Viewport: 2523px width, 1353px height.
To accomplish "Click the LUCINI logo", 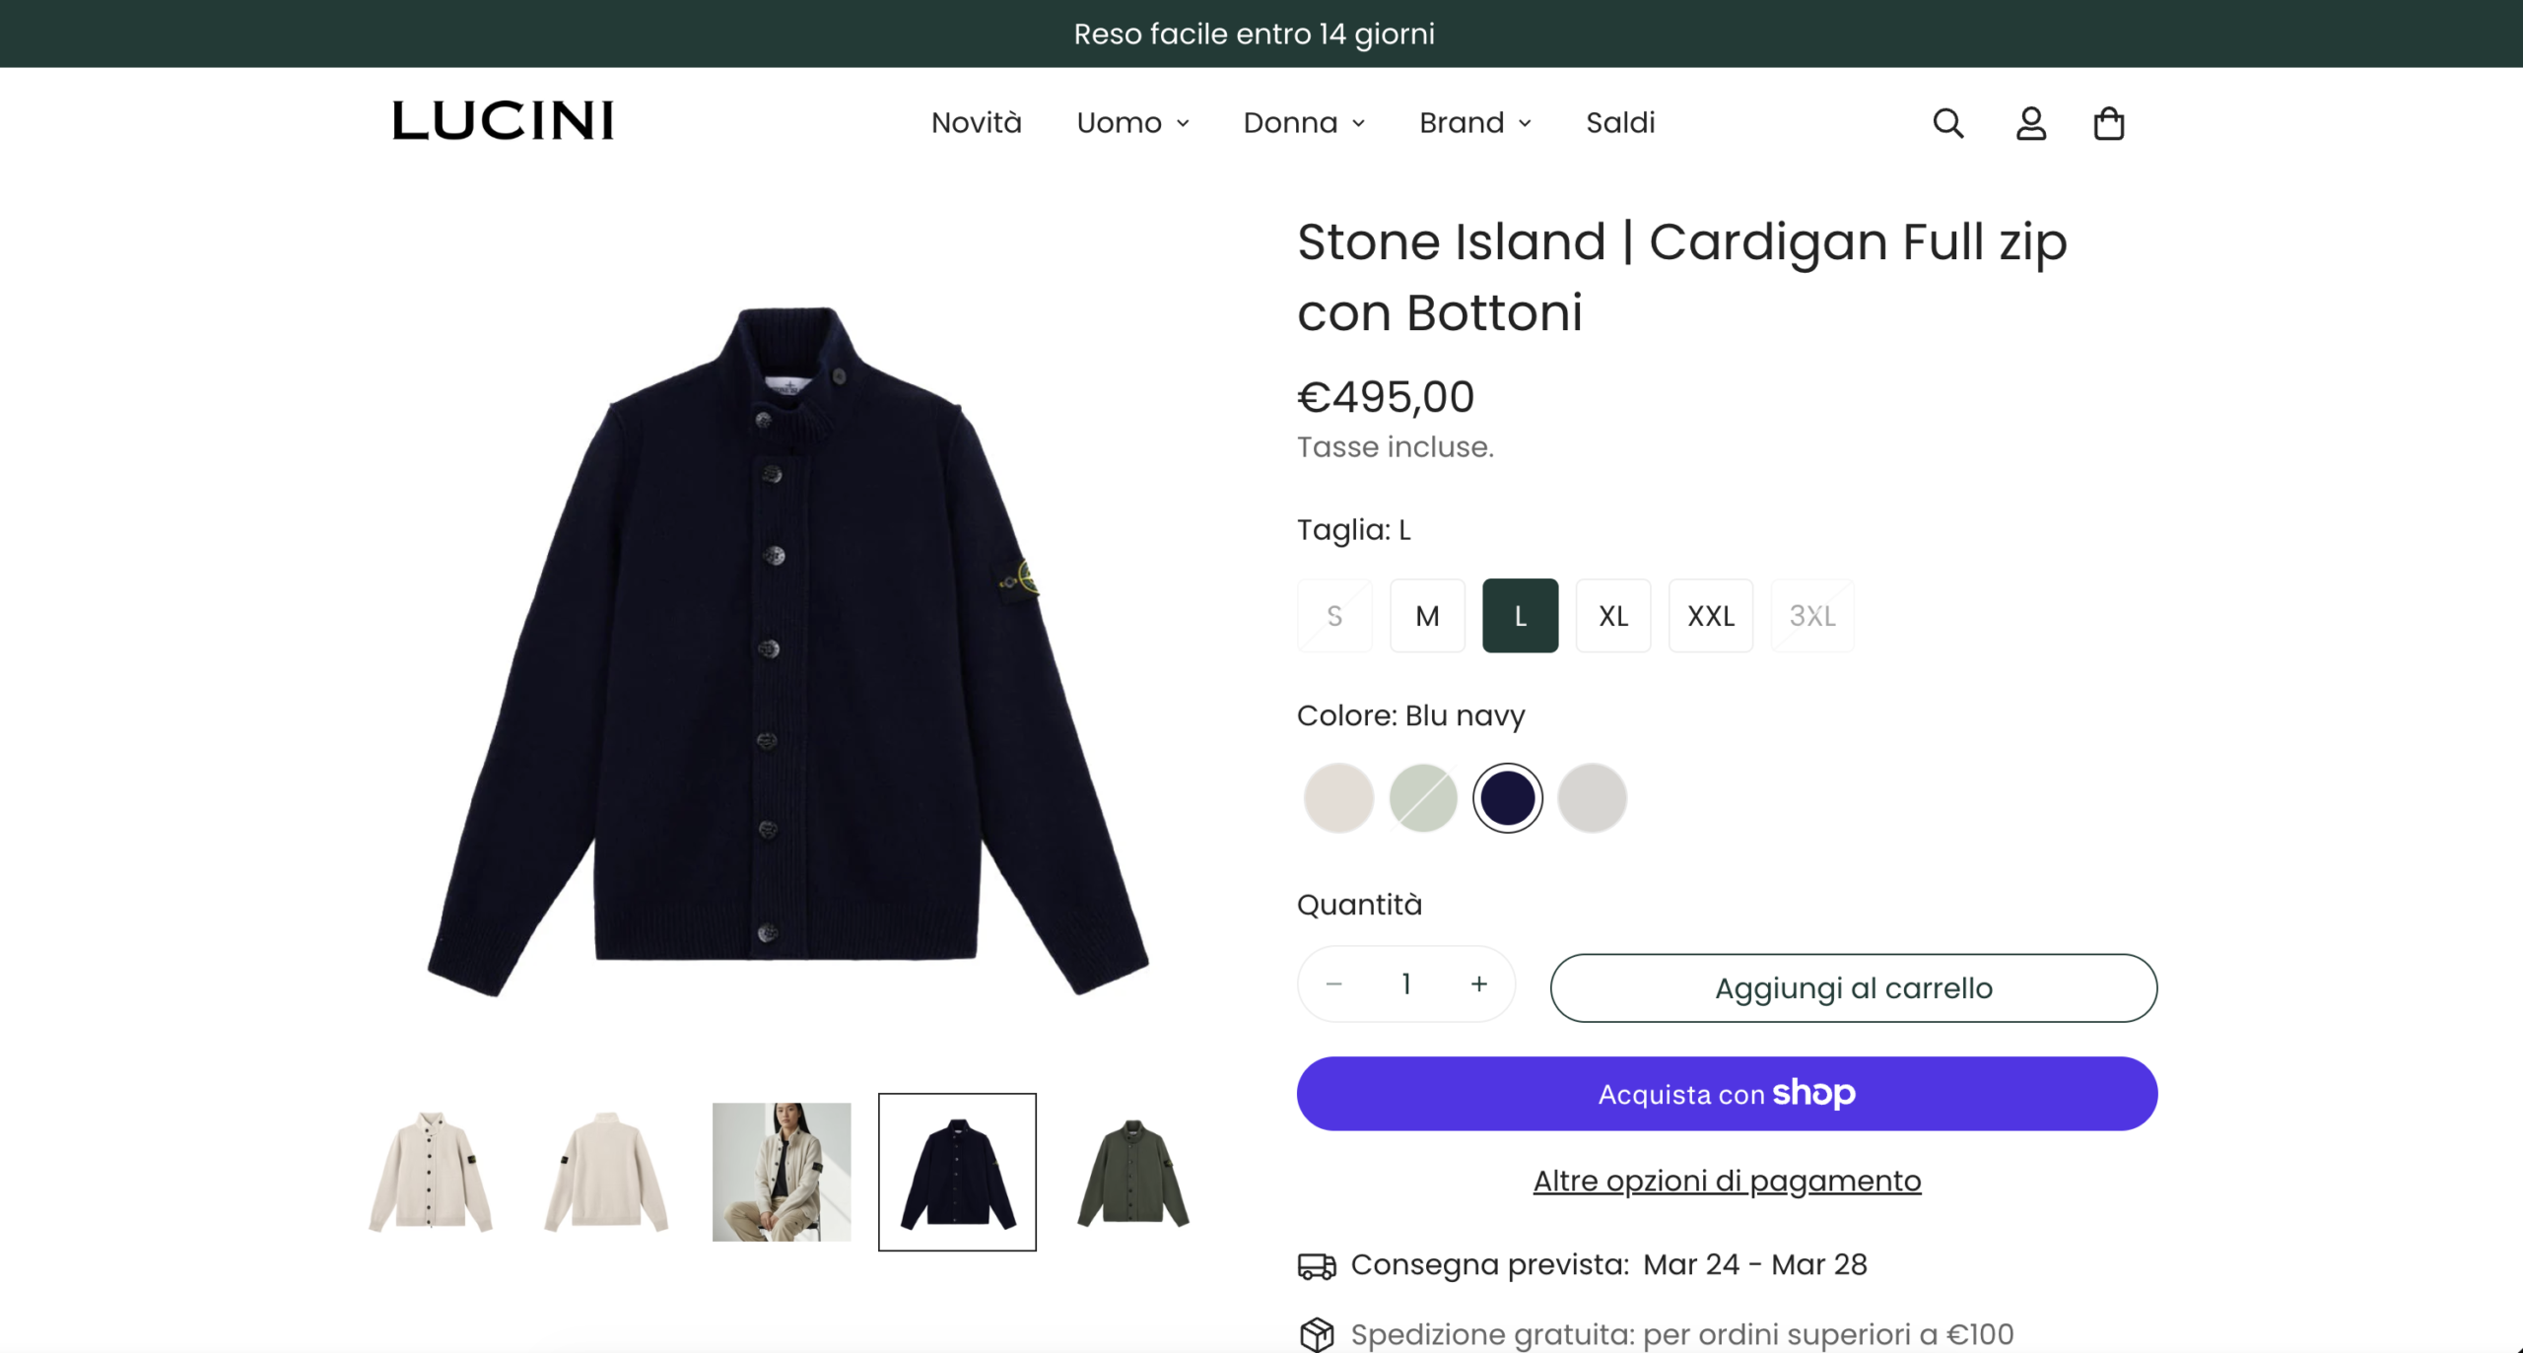I will point(503,121).
